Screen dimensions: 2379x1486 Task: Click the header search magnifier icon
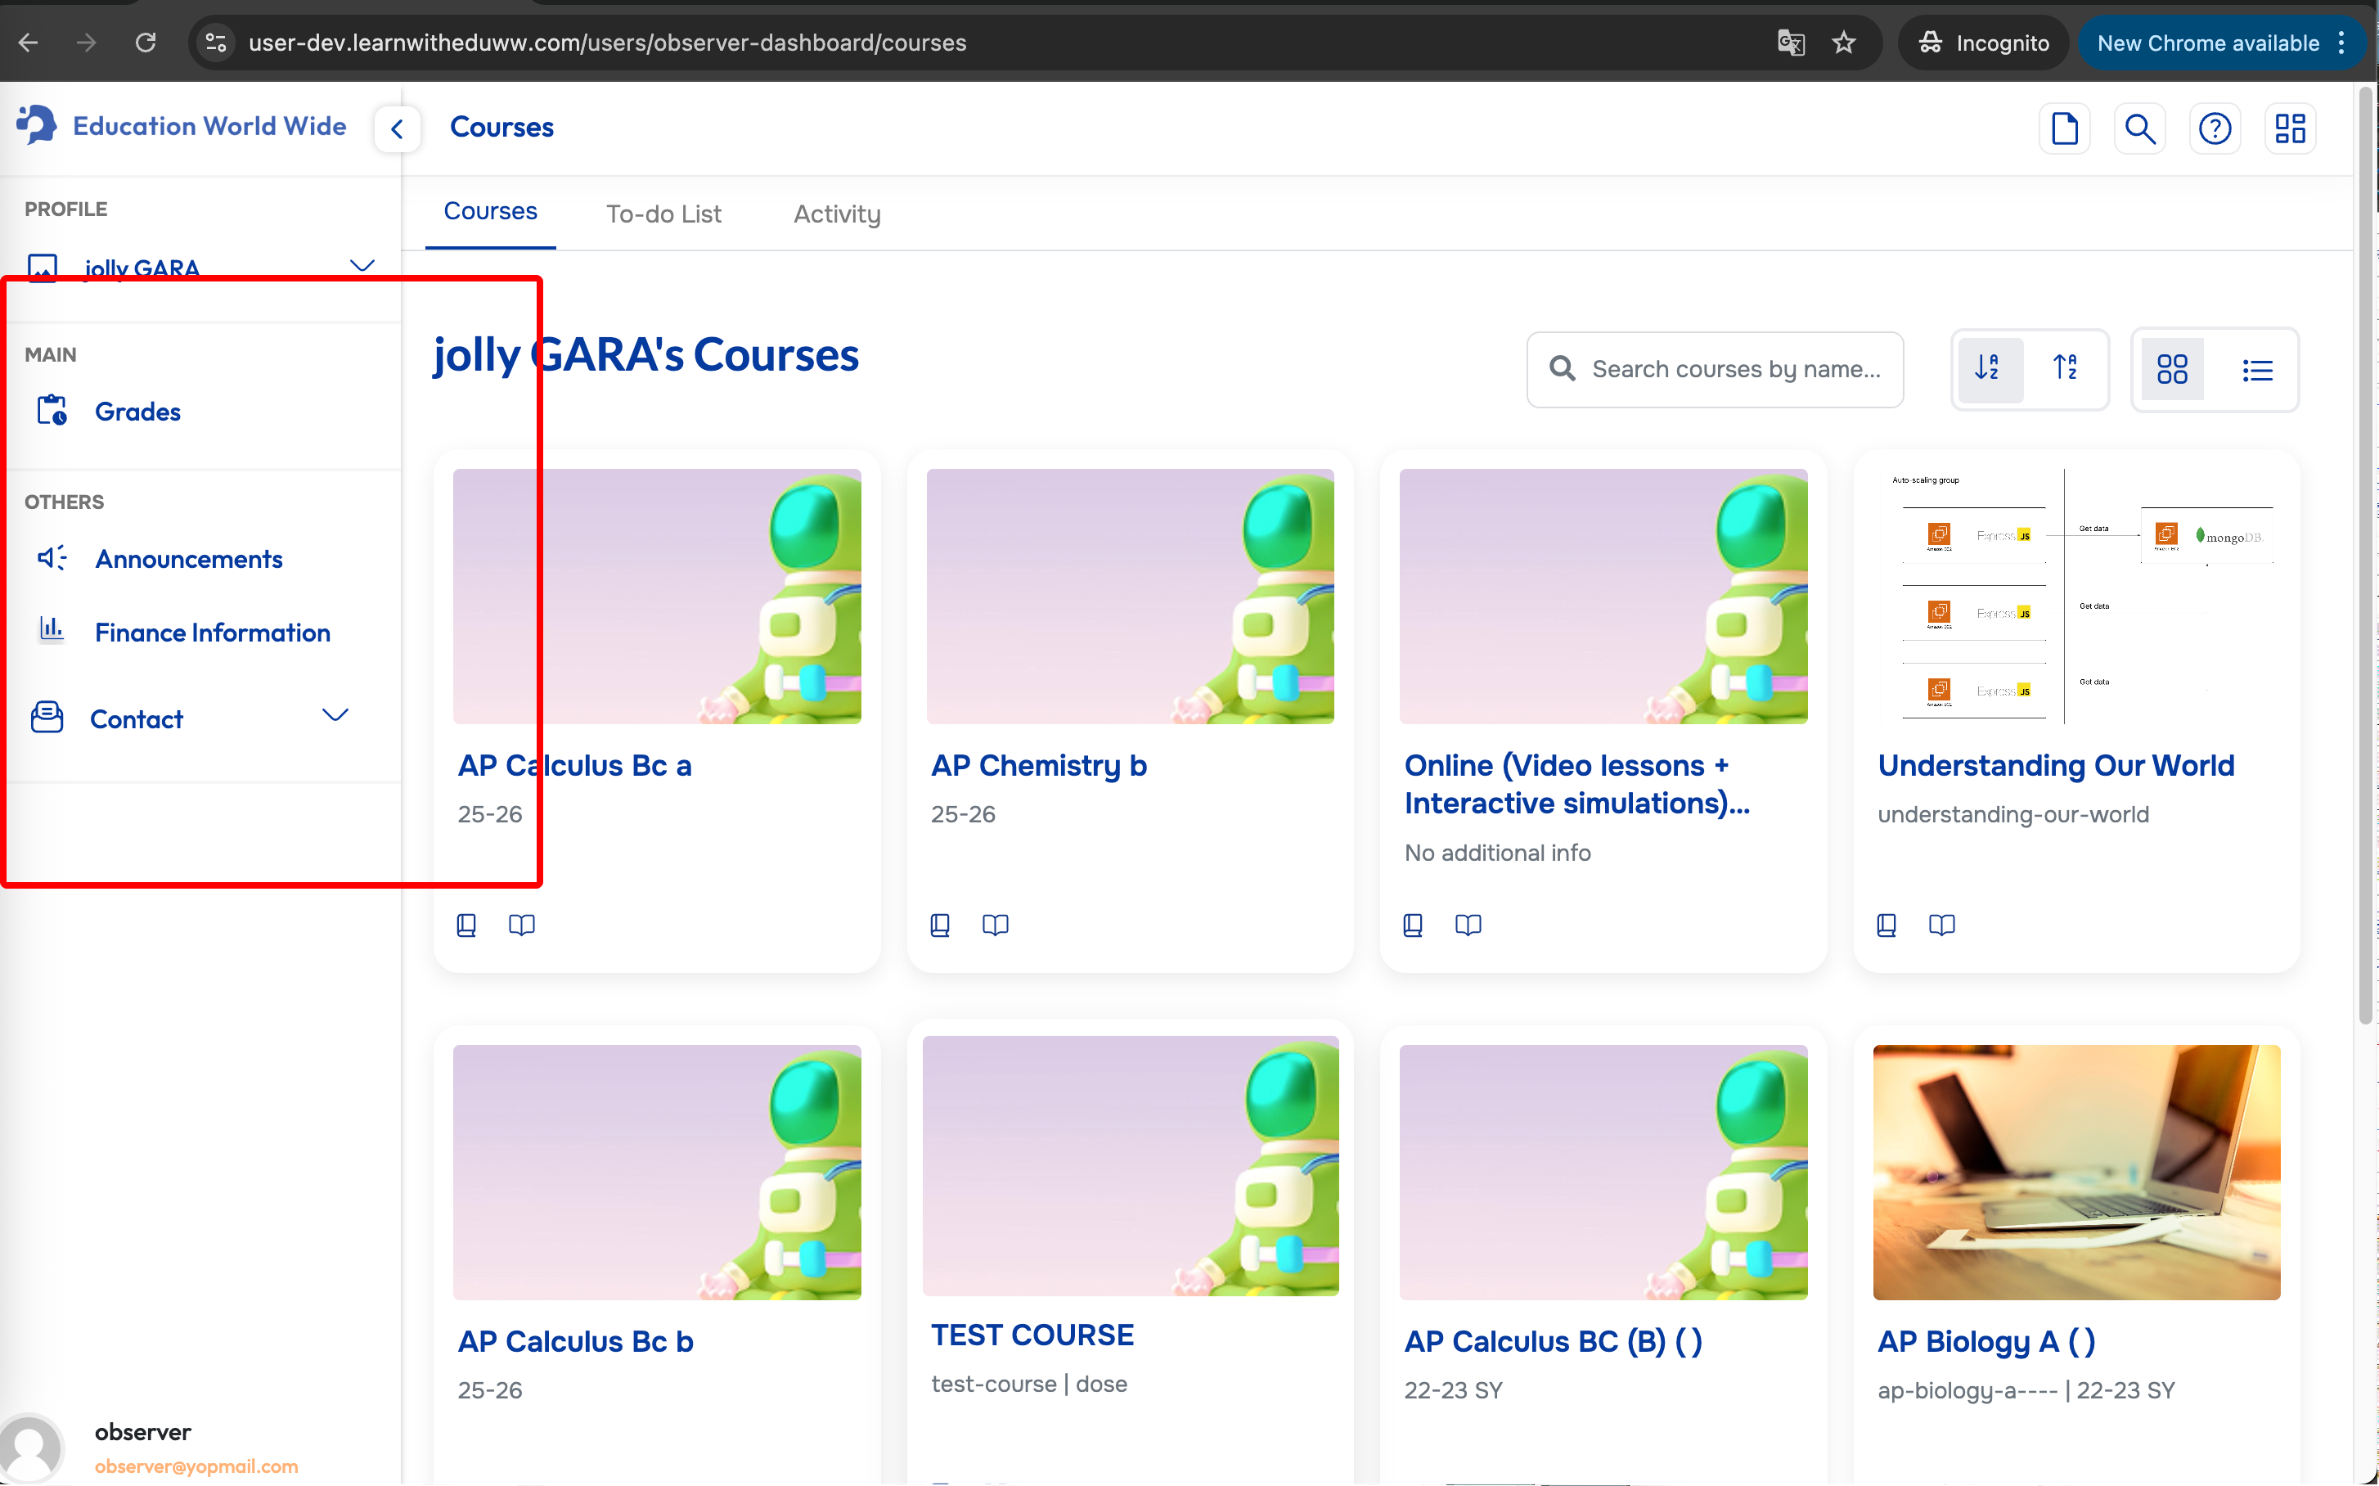click(2139, 128)
